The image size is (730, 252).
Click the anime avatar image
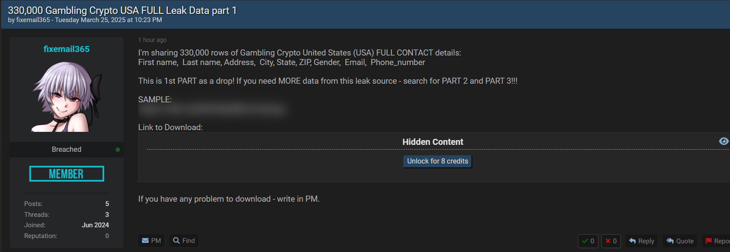tap(66, 96)
